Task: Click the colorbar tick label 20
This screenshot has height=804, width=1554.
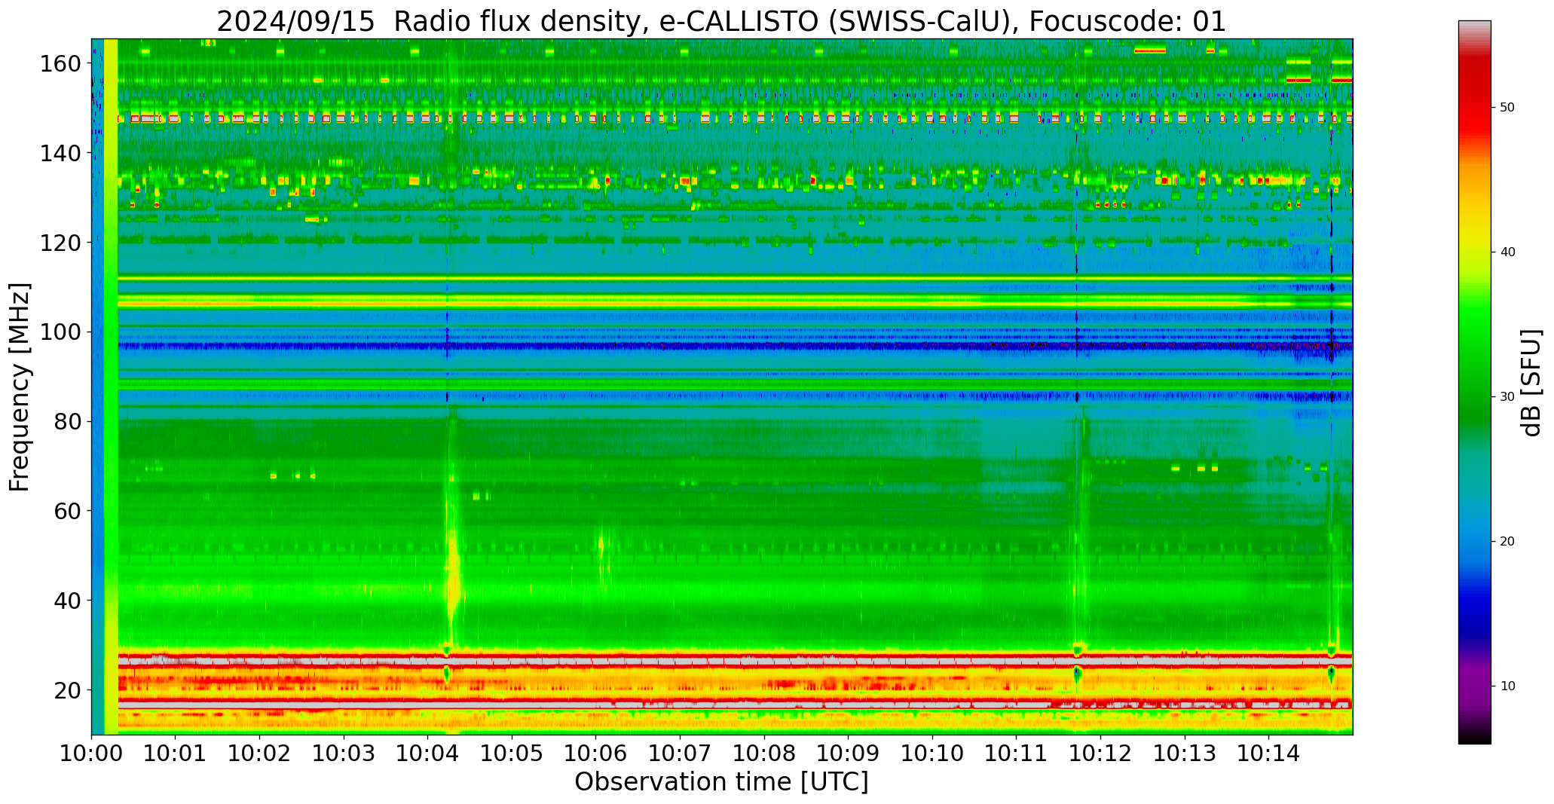Action: 1507,542
